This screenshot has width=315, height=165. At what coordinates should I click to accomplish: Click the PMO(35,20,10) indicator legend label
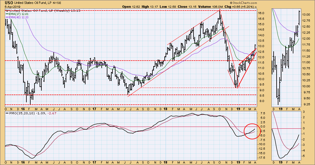(x=22, y=113)
